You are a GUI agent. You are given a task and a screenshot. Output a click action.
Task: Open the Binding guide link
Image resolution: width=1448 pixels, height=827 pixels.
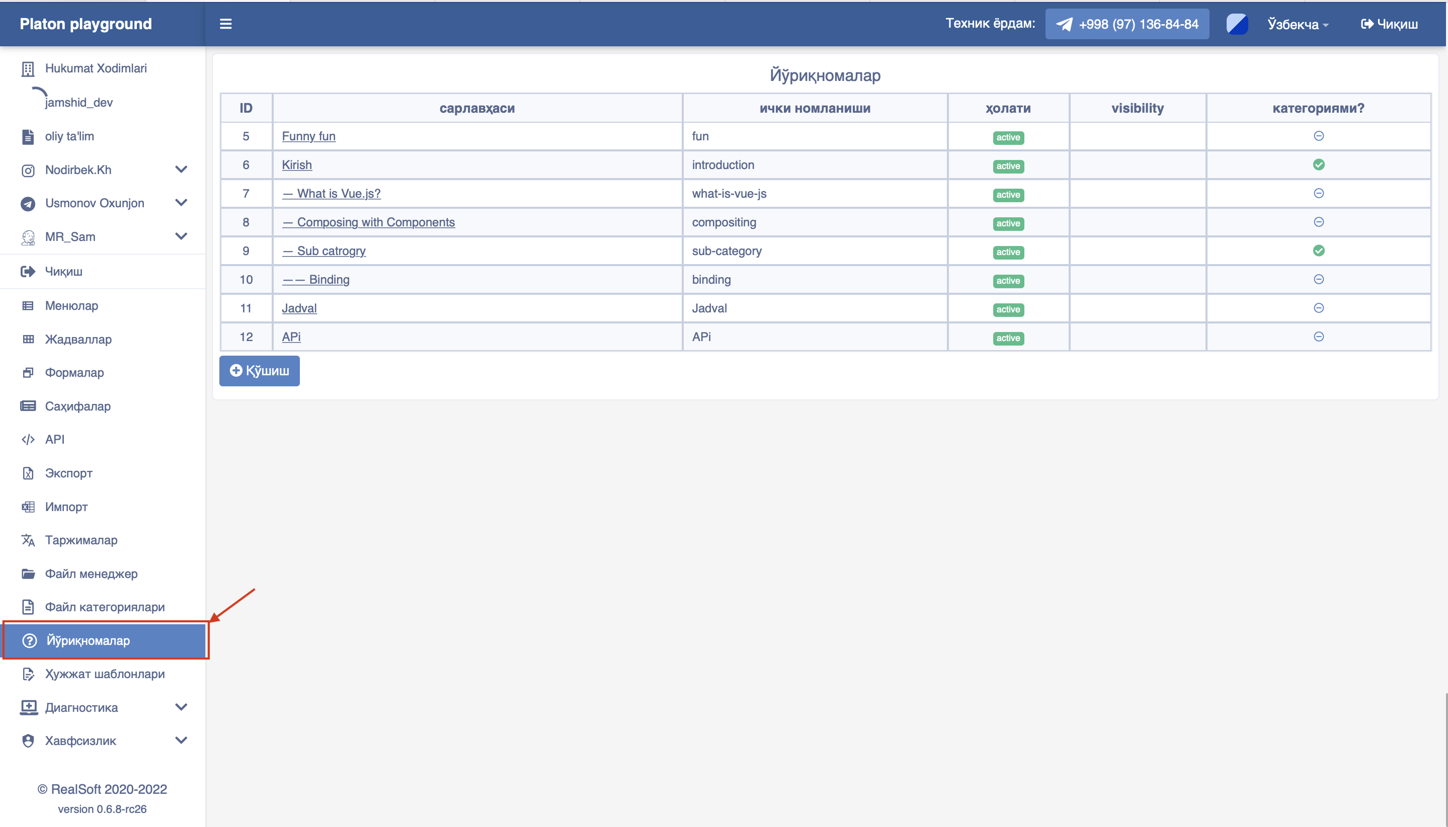(x=316, y=280)
